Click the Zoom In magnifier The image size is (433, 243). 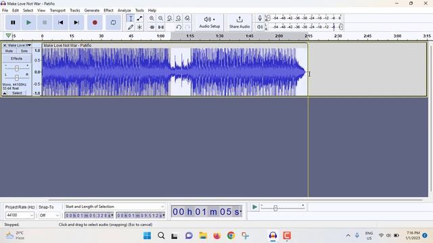click(x=152, y=18)
